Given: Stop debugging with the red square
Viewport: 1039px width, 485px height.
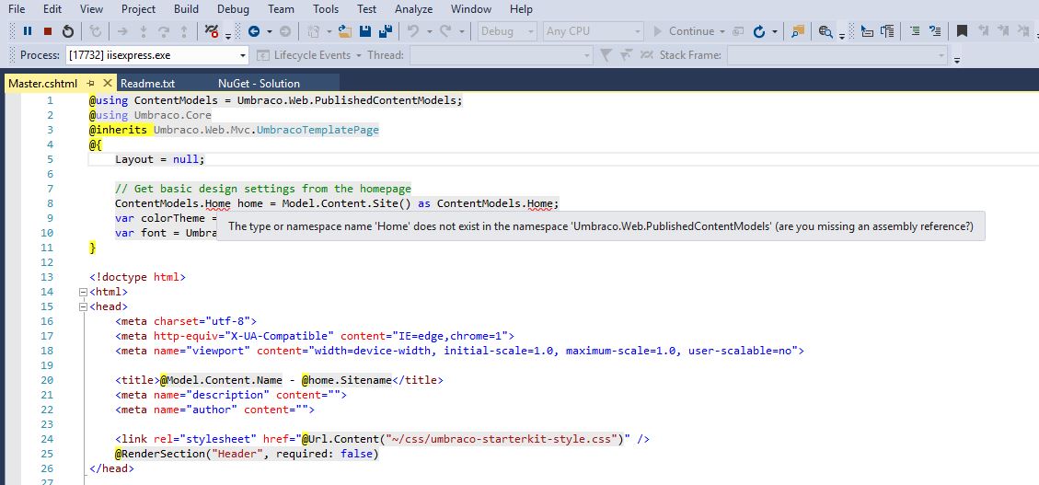Looking at the screenshot, I should 48,31.
